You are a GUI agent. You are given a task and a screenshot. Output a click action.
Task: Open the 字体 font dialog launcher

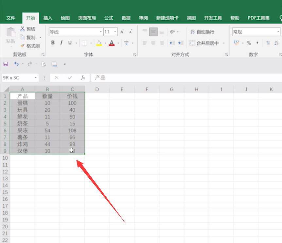click(x=135, y=55)
